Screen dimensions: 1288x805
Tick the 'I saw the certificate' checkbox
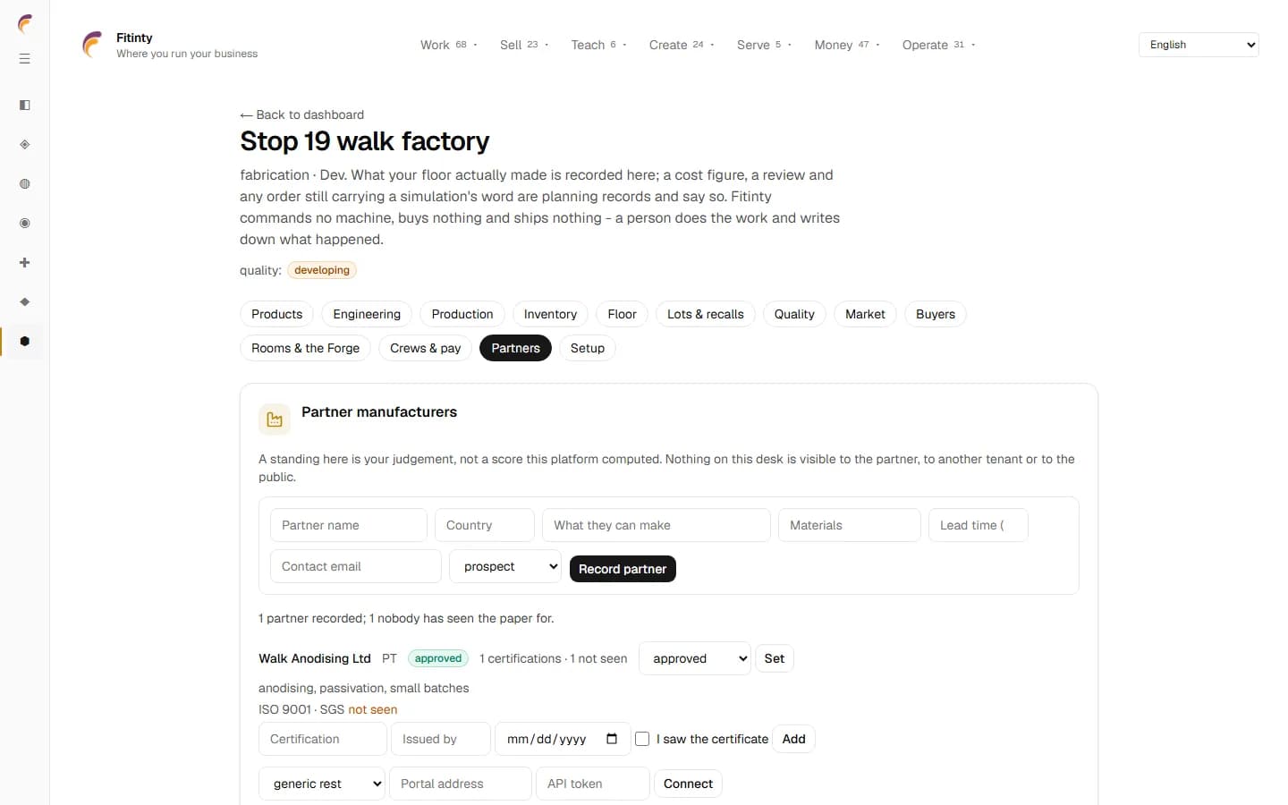coord(642,739)
